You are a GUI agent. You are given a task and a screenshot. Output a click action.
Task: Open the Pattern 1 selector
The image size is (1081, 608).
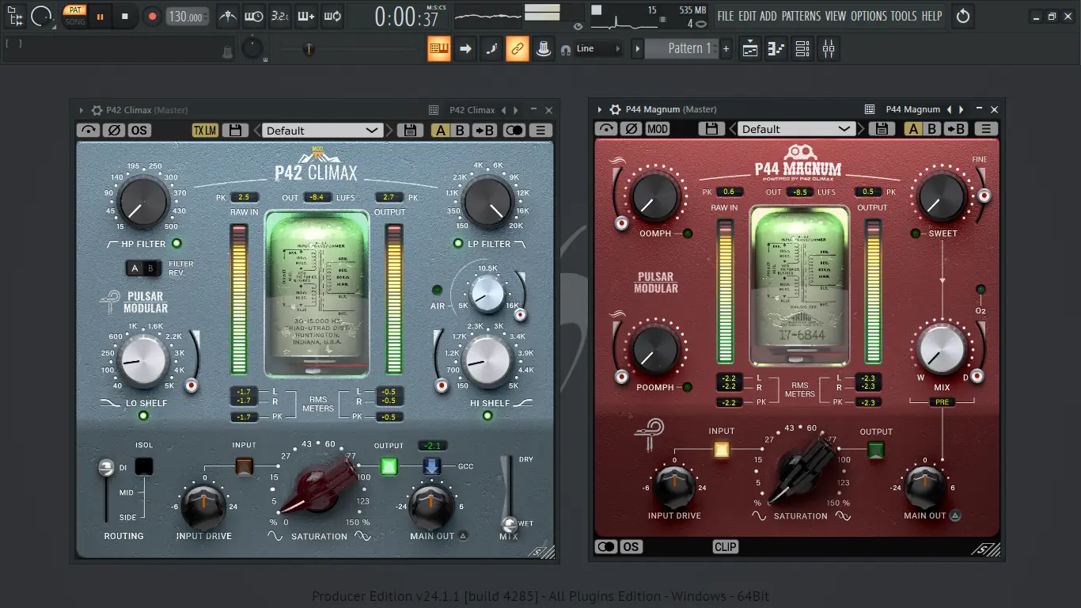(681, 49)
